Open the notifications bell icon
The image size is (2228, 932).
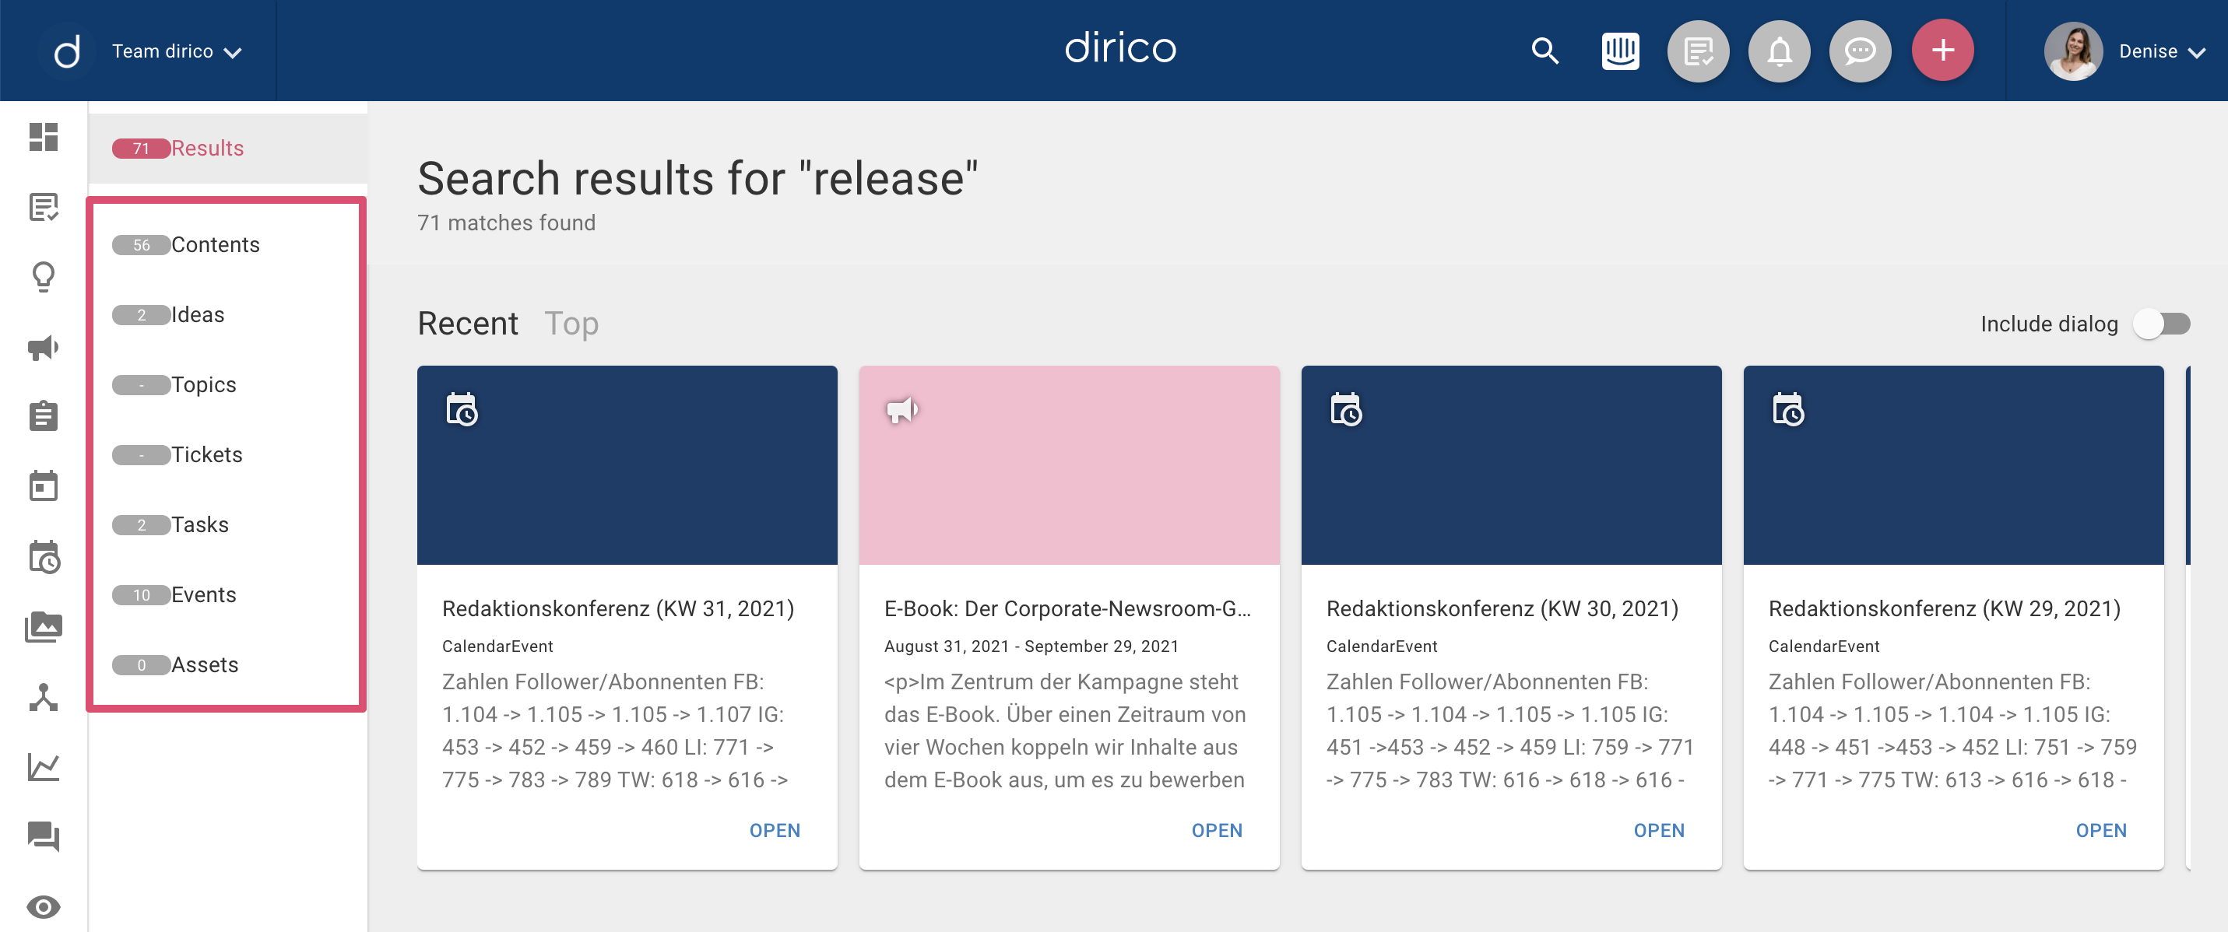tap(1779, 51)
